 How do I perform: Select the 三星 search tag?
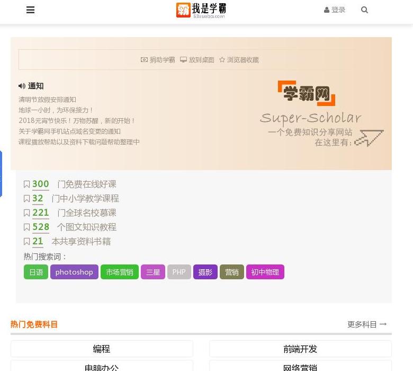click(153, 272)
